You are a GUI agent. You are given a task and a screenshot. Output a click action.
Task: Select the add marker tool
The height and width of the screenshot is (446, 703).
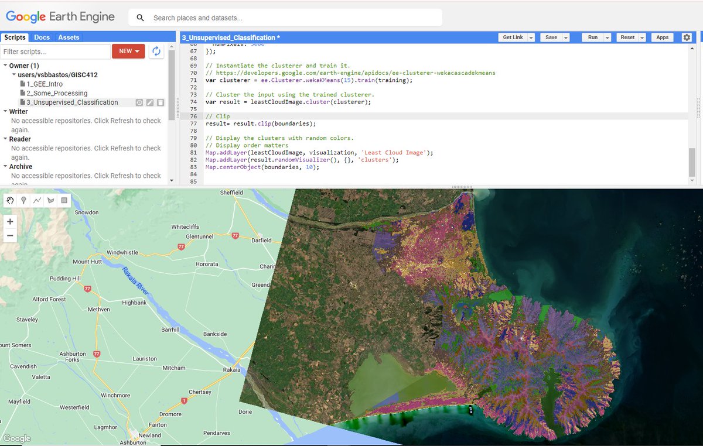pos(23,200)
